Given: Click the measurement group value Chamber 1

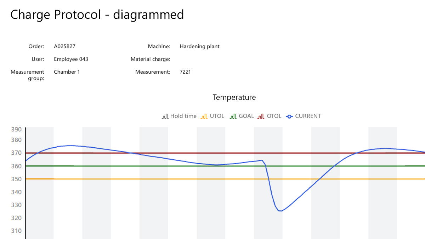Looking at the screenshot, I should click(x=67, y=72).
